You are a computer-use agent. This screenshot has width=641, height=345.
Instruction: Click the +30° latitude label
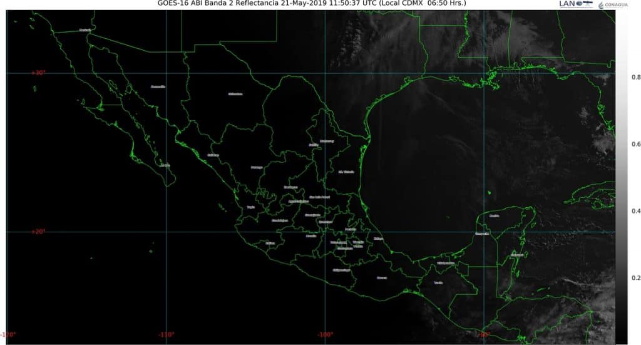pyautogui.click(x=39, y=73)
